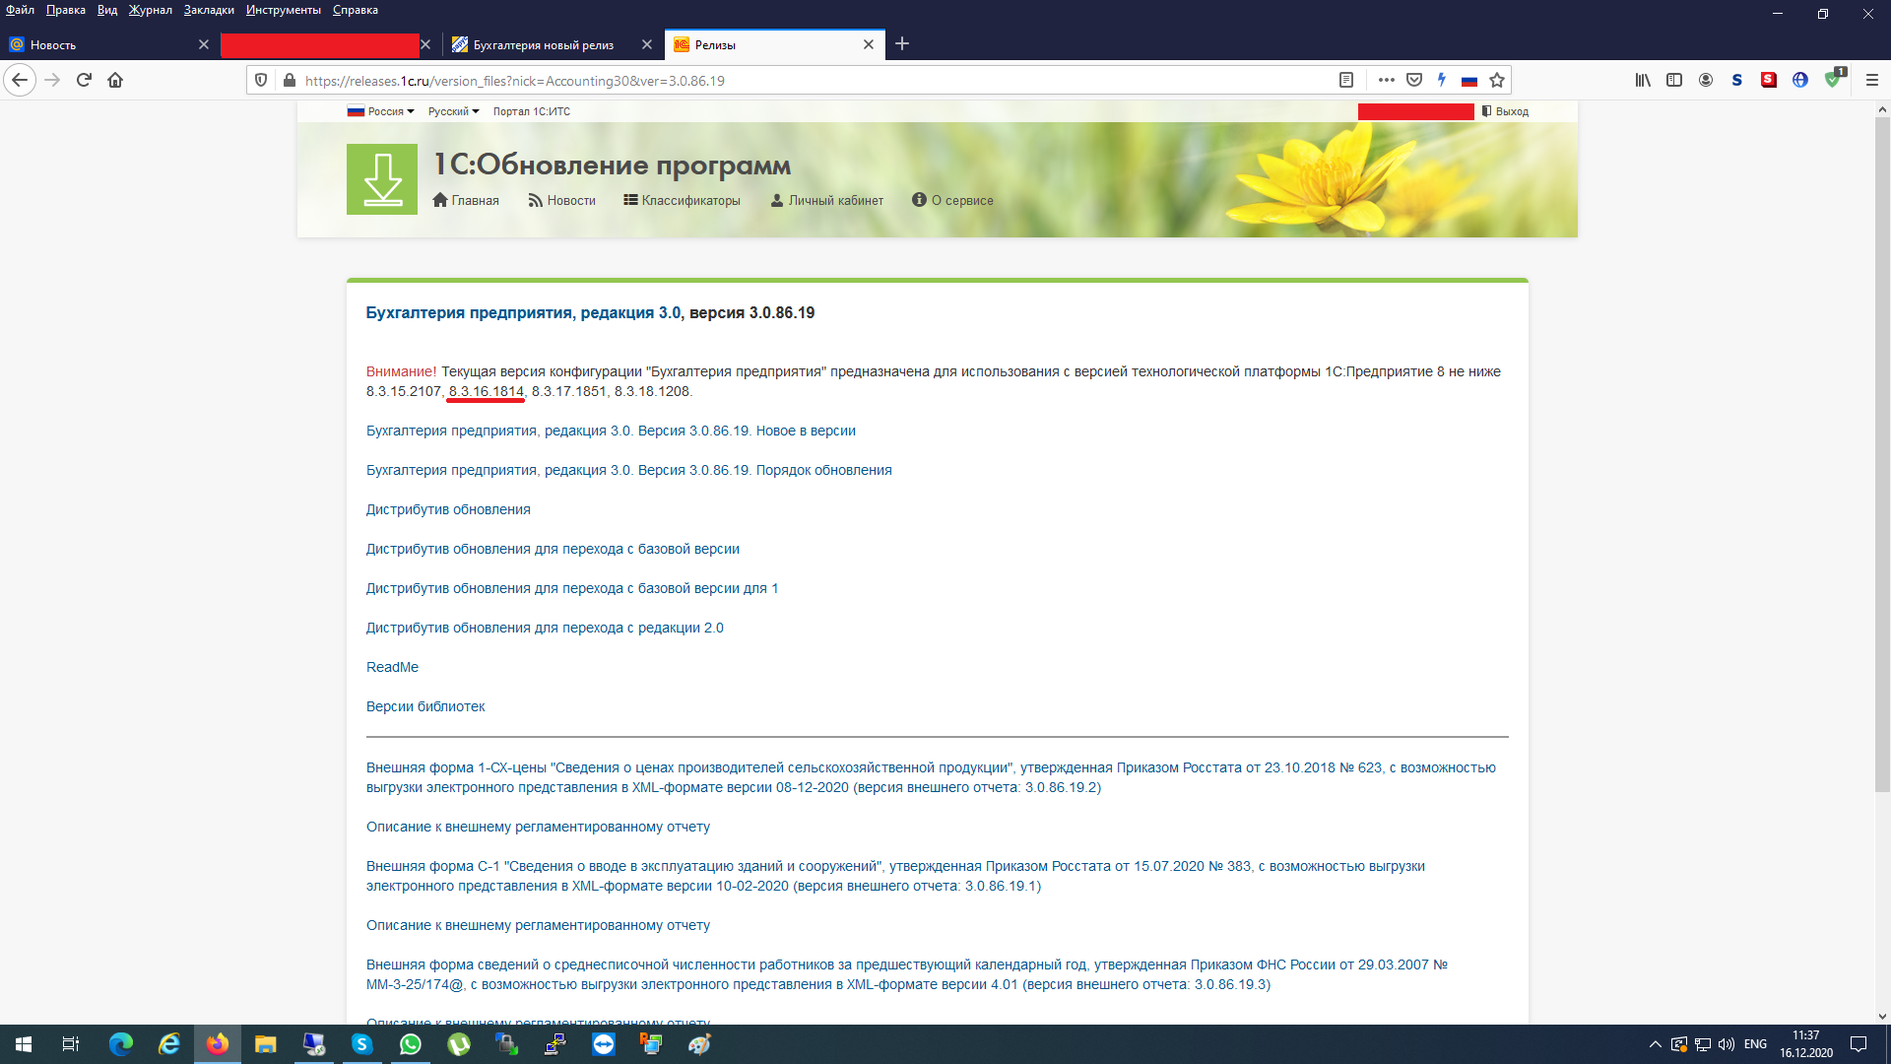1891x1064 pixels.
Task: Open the Firefox library icon
Action: [x=1643, y=80]
